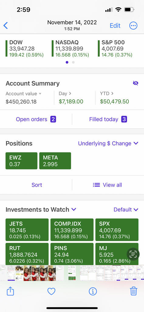Open the Default watchlist dropdown

point(126,210)
